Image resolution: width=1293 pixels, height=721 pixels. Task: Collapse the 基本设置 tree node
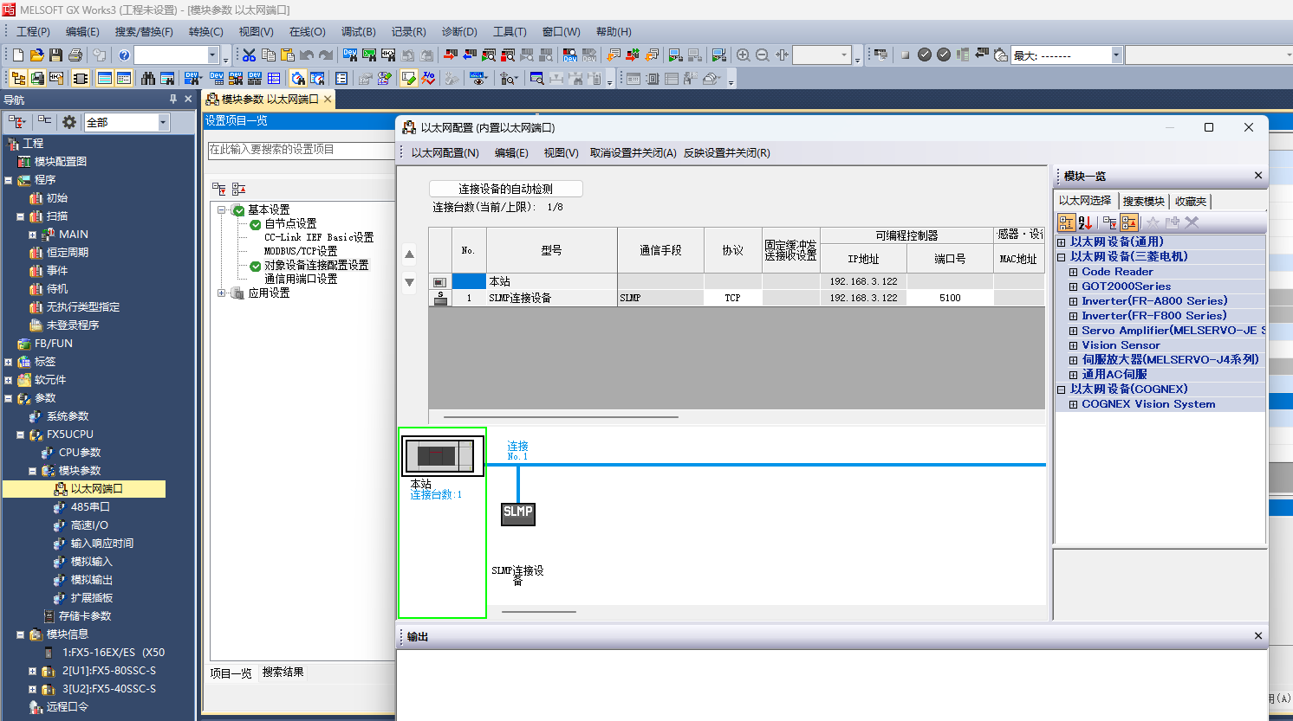pos(222,209)
